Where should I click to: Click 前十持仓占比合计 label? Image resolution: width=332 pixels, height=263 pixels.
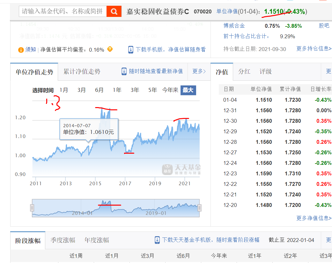(x=247, y=36)
